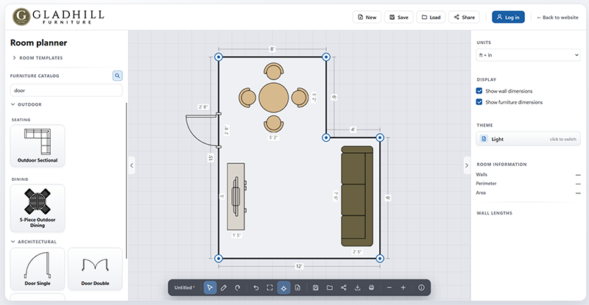Viewport: 589px width, 305px height.
Task: Collapse the Architectural catalog category
Action: (34, 242)
